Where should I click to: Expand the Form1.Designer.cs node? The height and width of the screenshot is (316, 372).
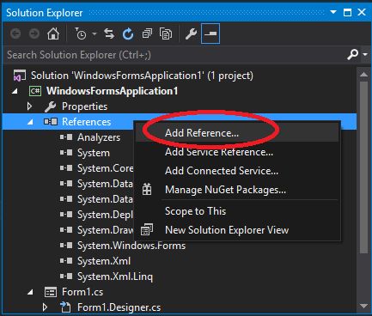[45, 307]
